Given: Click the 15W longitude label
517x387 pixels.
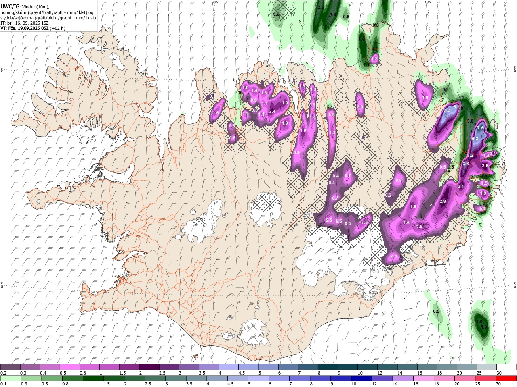Looking at the screenshot, I should pos(428,2).
